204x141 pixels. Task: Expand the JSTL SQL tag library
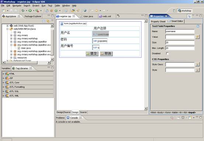point(3,92)
